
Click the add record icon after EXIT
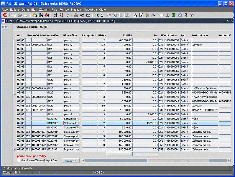[x=14, y=15]
